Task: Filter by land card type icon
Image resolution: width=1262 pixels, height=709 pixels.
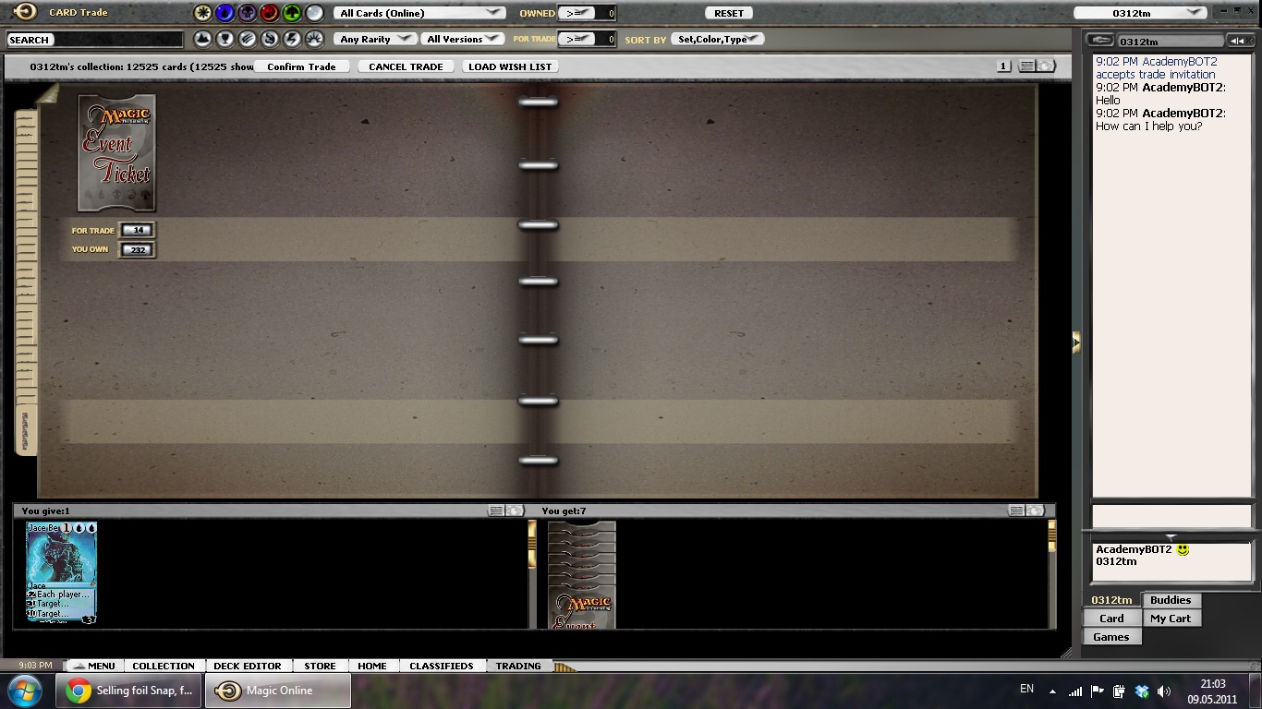Action: [202, 39]
